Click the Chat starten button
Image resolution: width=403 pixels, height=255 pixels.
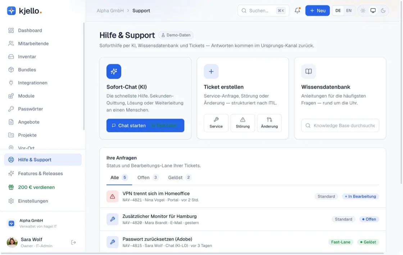coord(145,126)
